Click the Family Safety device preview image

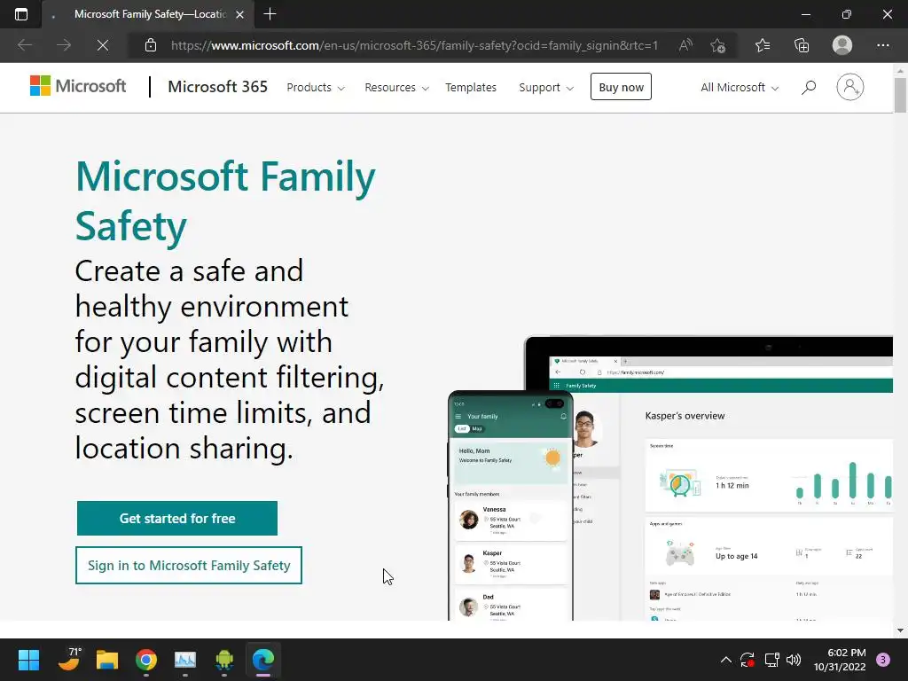[670, 478]
